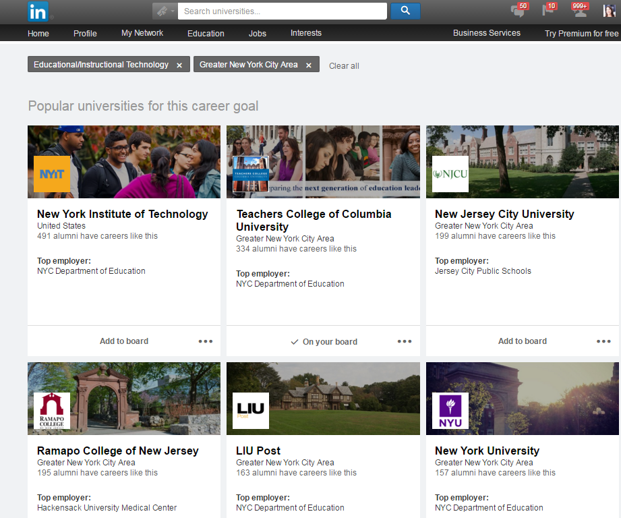This screenshot has height=518, width=621.
Task: Click 'Popular universities for this career goal' heading
Action: 143,106
